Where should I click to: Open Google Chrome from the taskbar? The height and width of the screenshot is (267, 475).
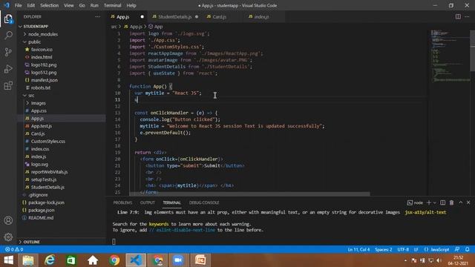click(114, 260)
